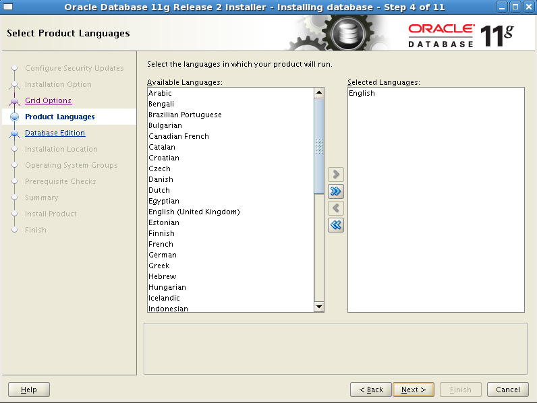Open the Grid Options step link
The height and width of the screenshot is (403, 537).
[49, 100]
